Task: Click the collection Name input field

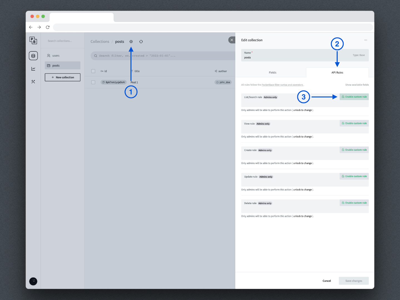Action: (305, 55)
